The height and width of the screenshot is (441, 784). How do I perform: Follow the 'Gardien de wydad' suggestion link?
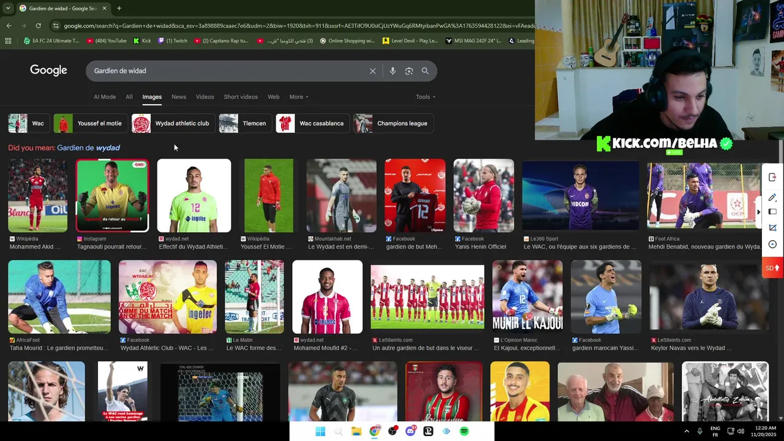88,148
